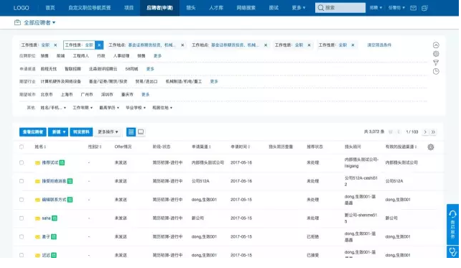The height and width of the screenshot is (268, 461).
Task: Open applicant name sana
Action: point(47,219)
